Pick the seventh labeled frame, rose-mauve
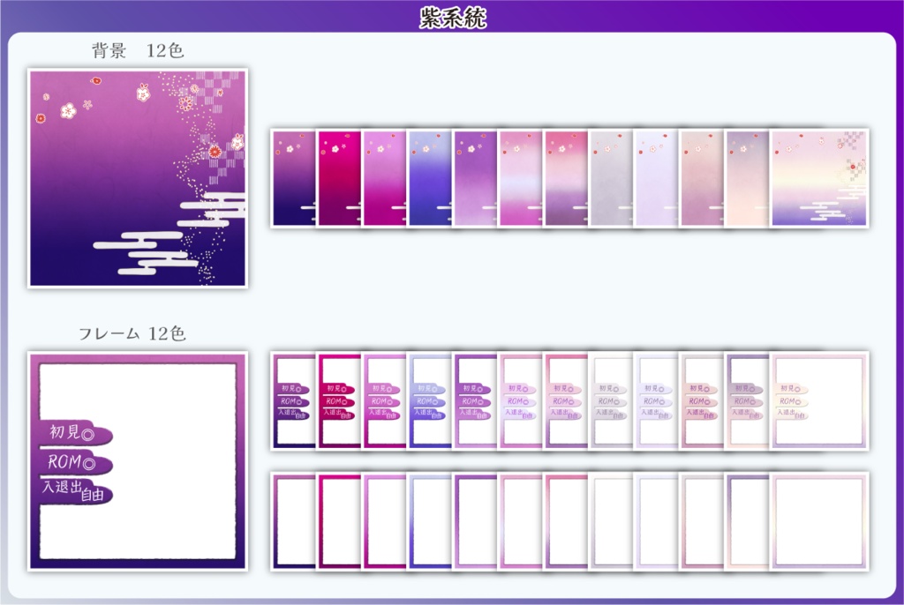This screenshot has width=904, height=605. pyautogui.click(x=566, y=401)
